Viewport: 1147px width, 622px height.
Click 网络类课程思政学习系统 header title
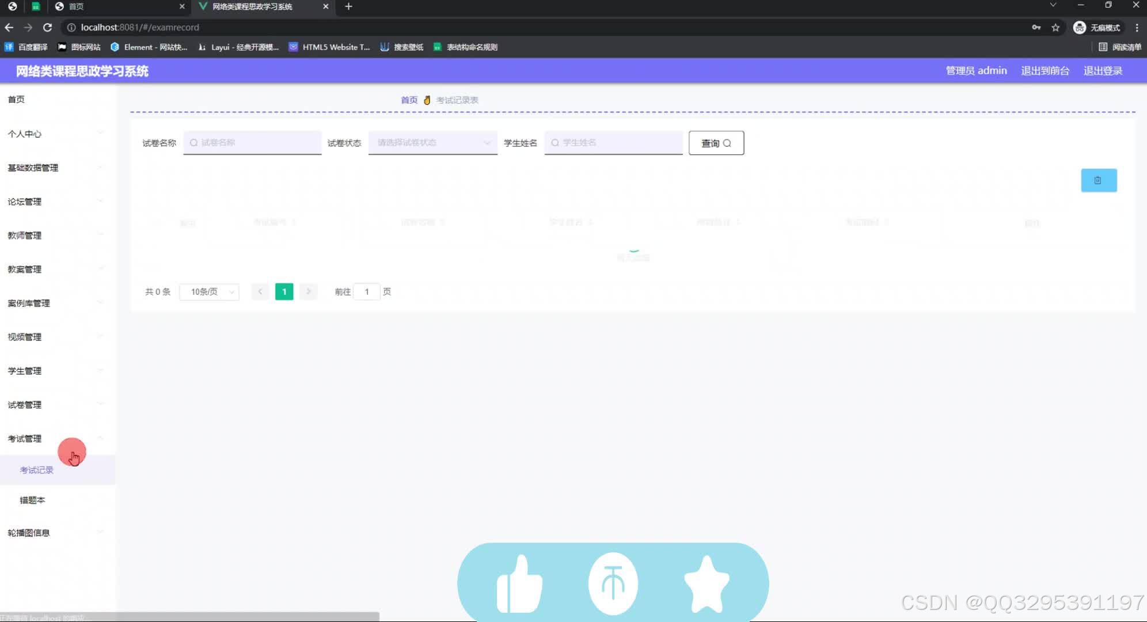click(82, 71)
